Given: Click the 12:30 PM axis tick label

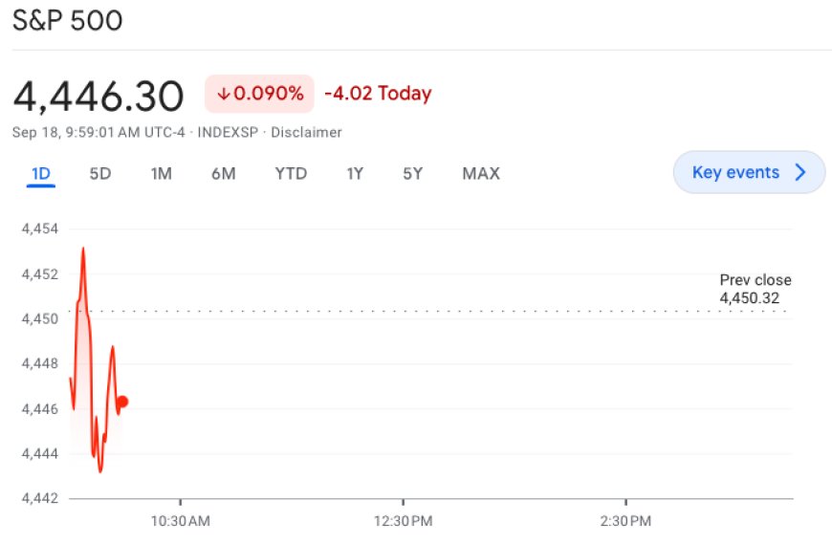Looking at the screenshot, I should click(404, 521).
